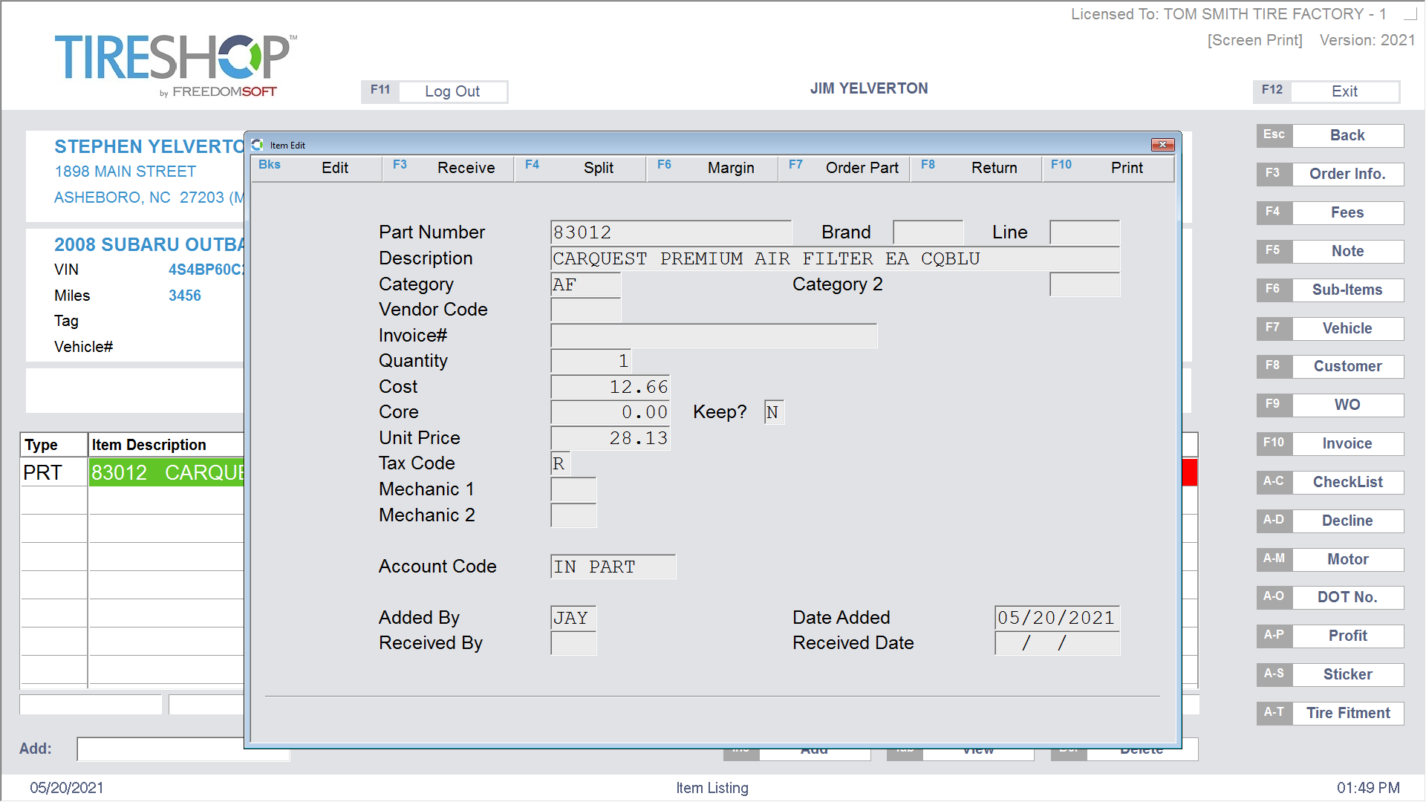
Task: Click the Item Edit dialog title icon
Action: pyautogui.click(x=258, y=145)
